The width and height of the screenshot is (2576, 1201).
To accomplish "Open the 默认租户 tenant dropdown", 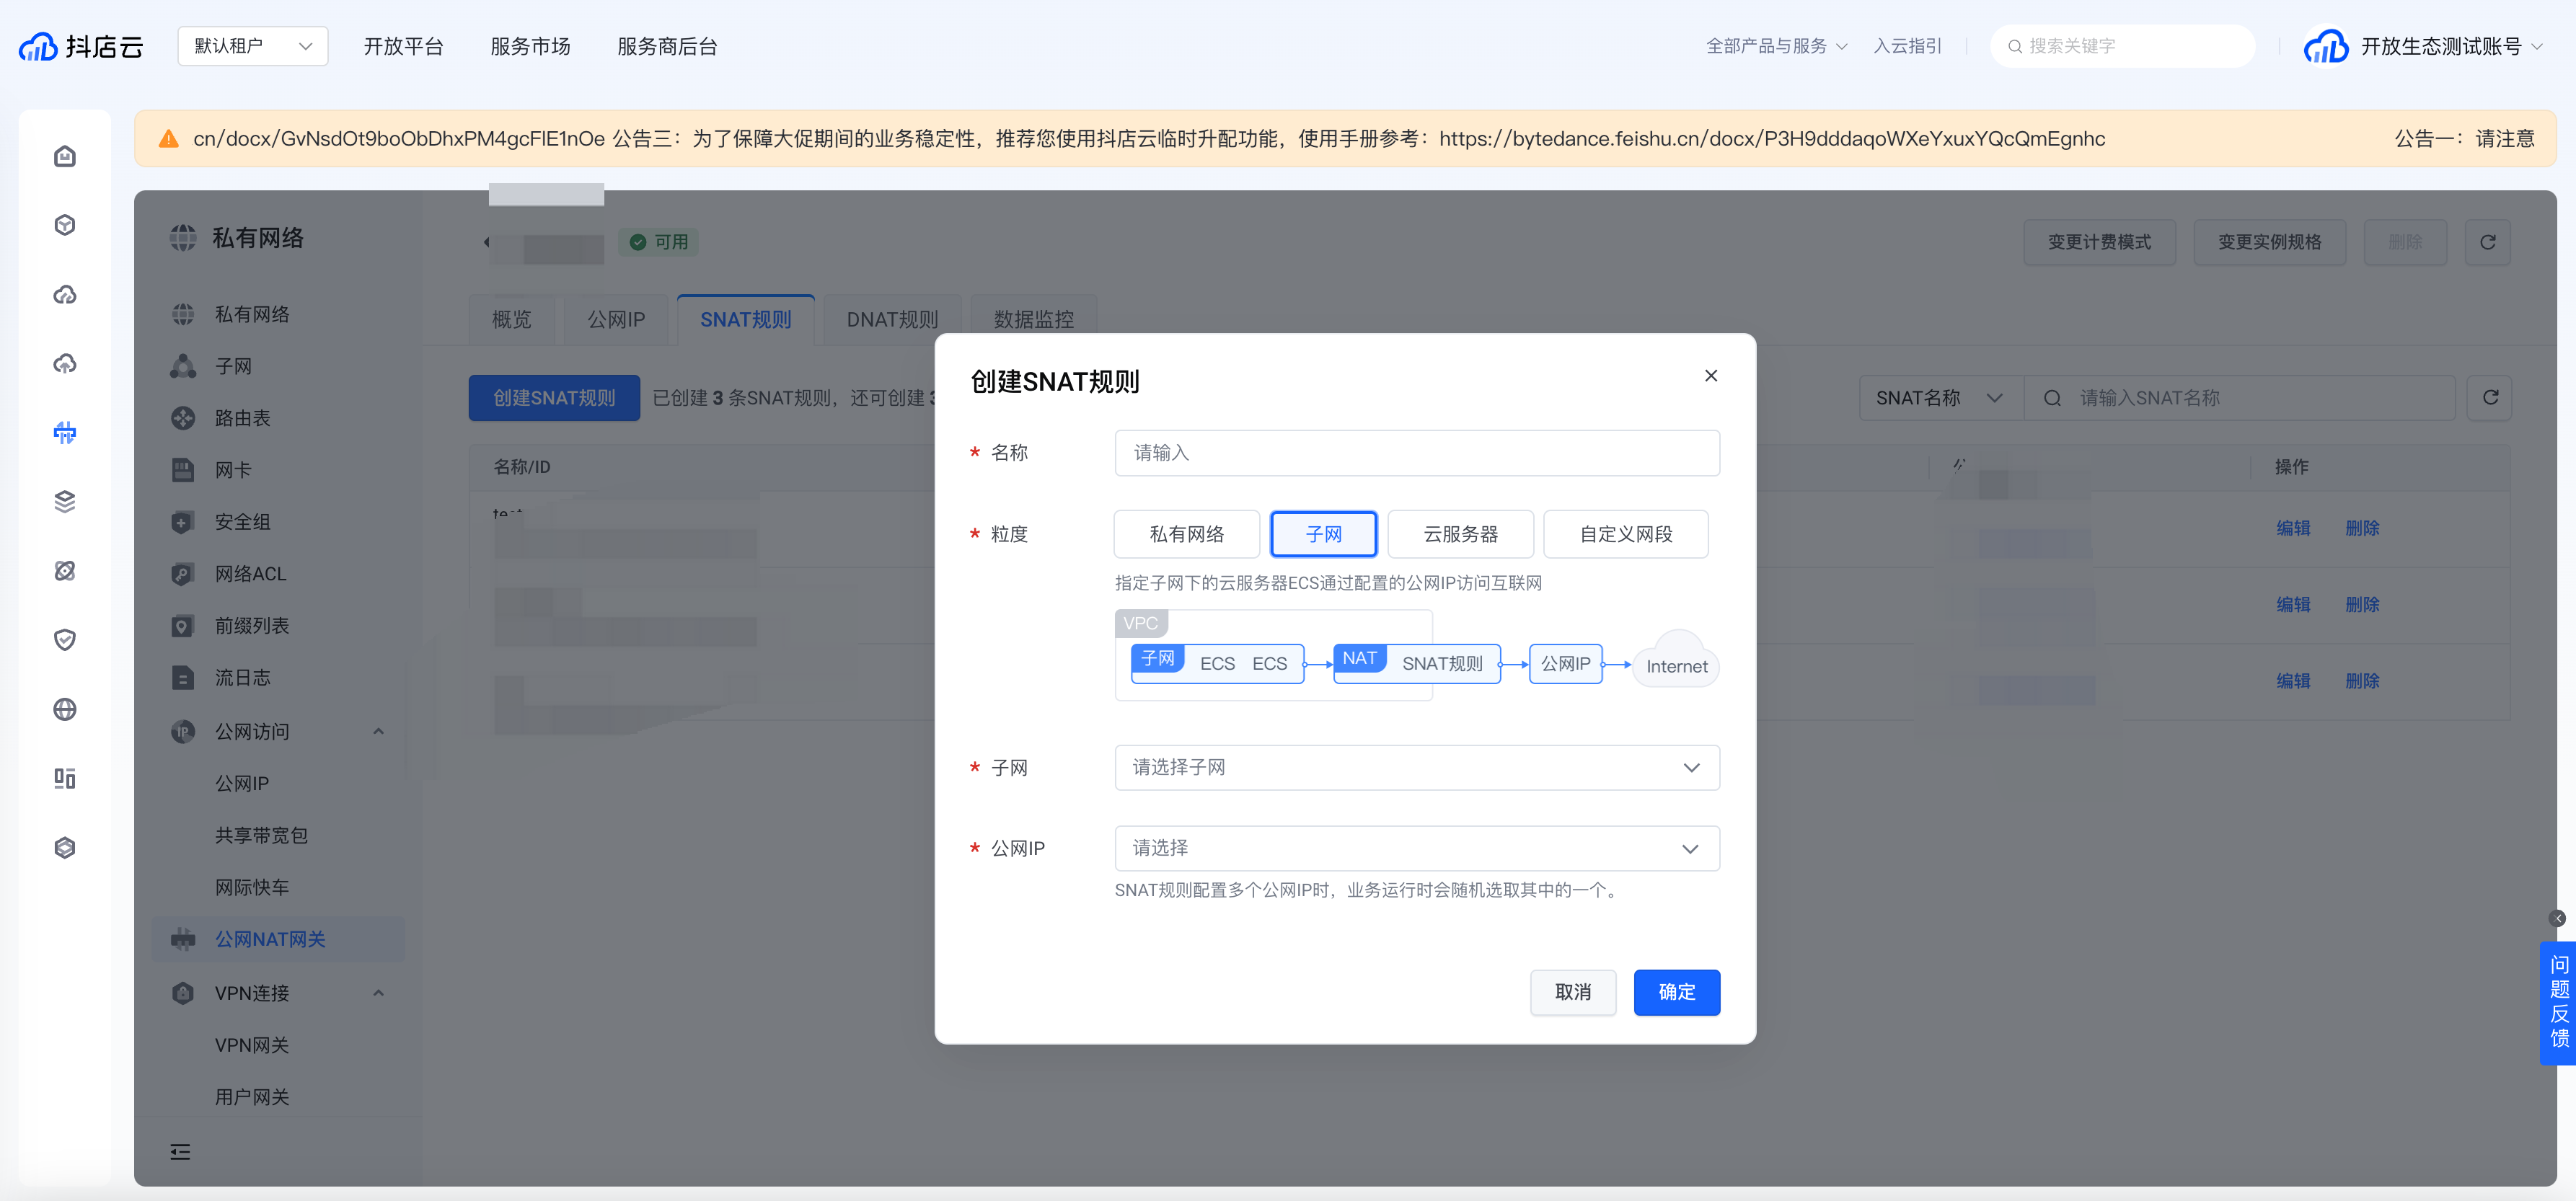I will coord(252,46).
